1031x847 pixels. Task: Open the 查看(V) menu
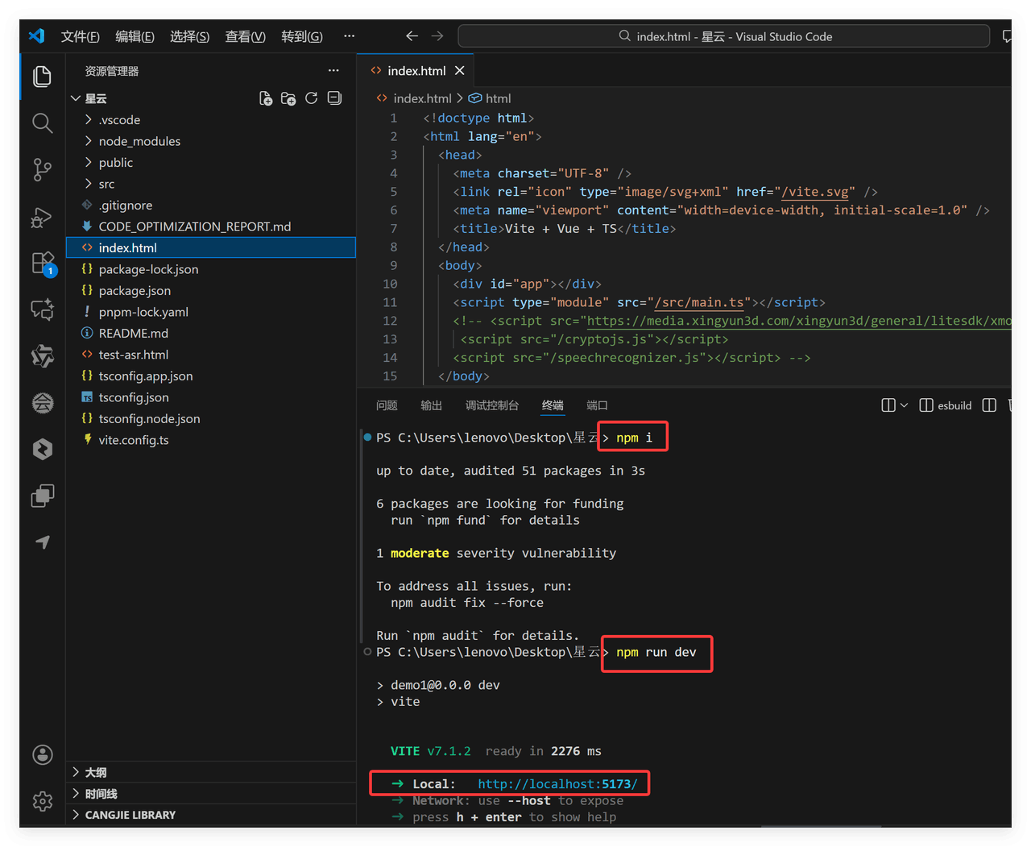(245, 36)
